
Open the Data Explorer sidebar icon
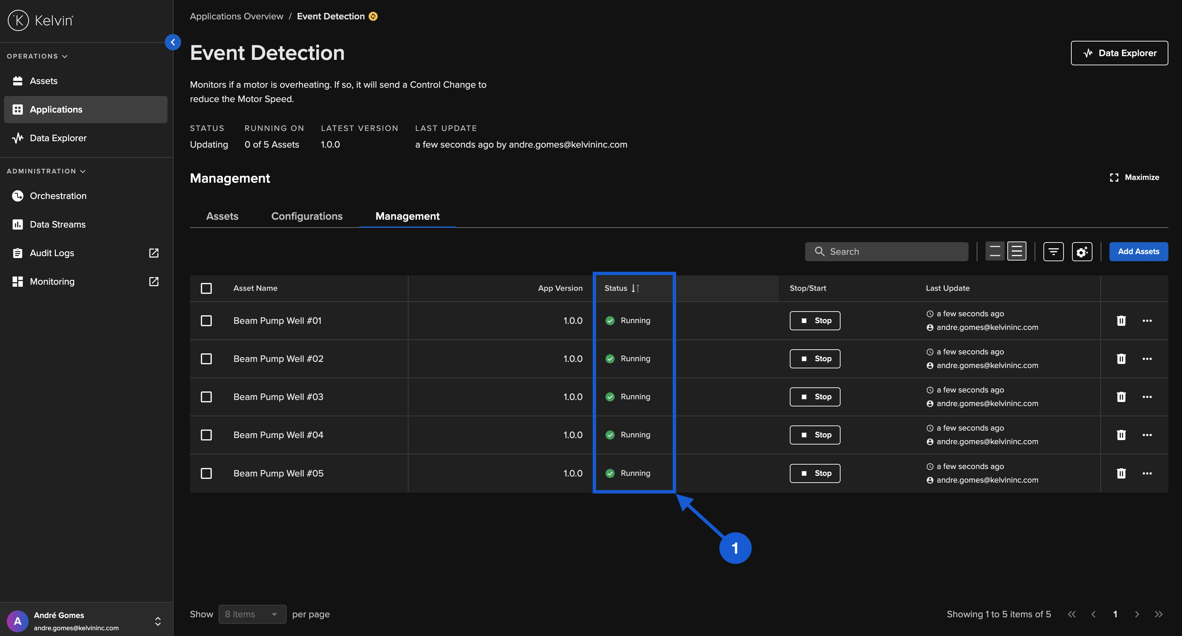(17, 137)
